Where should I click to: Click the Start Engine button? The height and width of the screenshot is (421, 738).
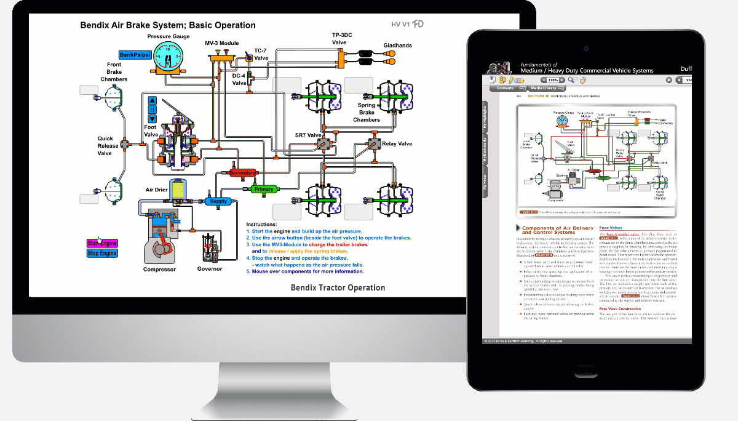(102, 244)
